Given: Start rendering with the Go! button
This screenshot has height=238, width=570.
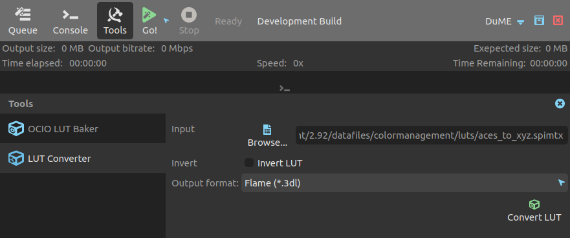Looking at the screenshot, I should (x=149, y=21).
